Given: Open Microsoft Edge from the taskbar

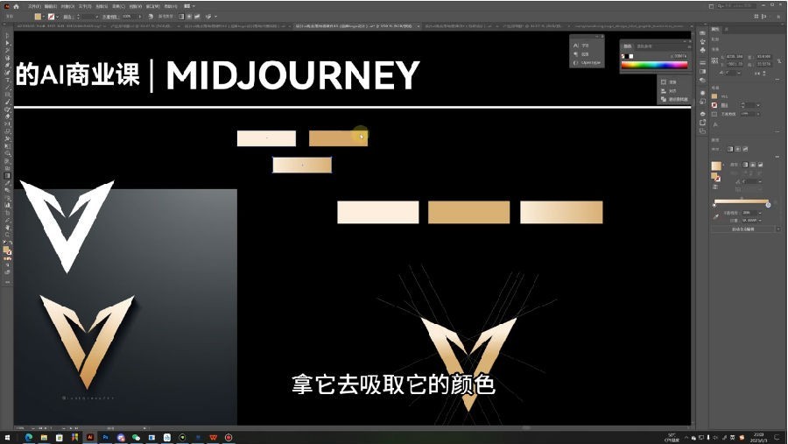Looking at the screenshot, I should [29, 438].
